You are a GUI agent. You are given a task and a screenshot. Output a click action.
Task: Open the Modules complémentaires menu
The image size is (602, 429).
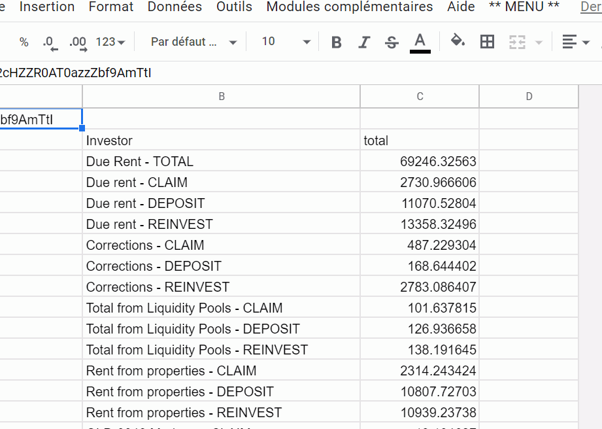(x=349, y=7)
